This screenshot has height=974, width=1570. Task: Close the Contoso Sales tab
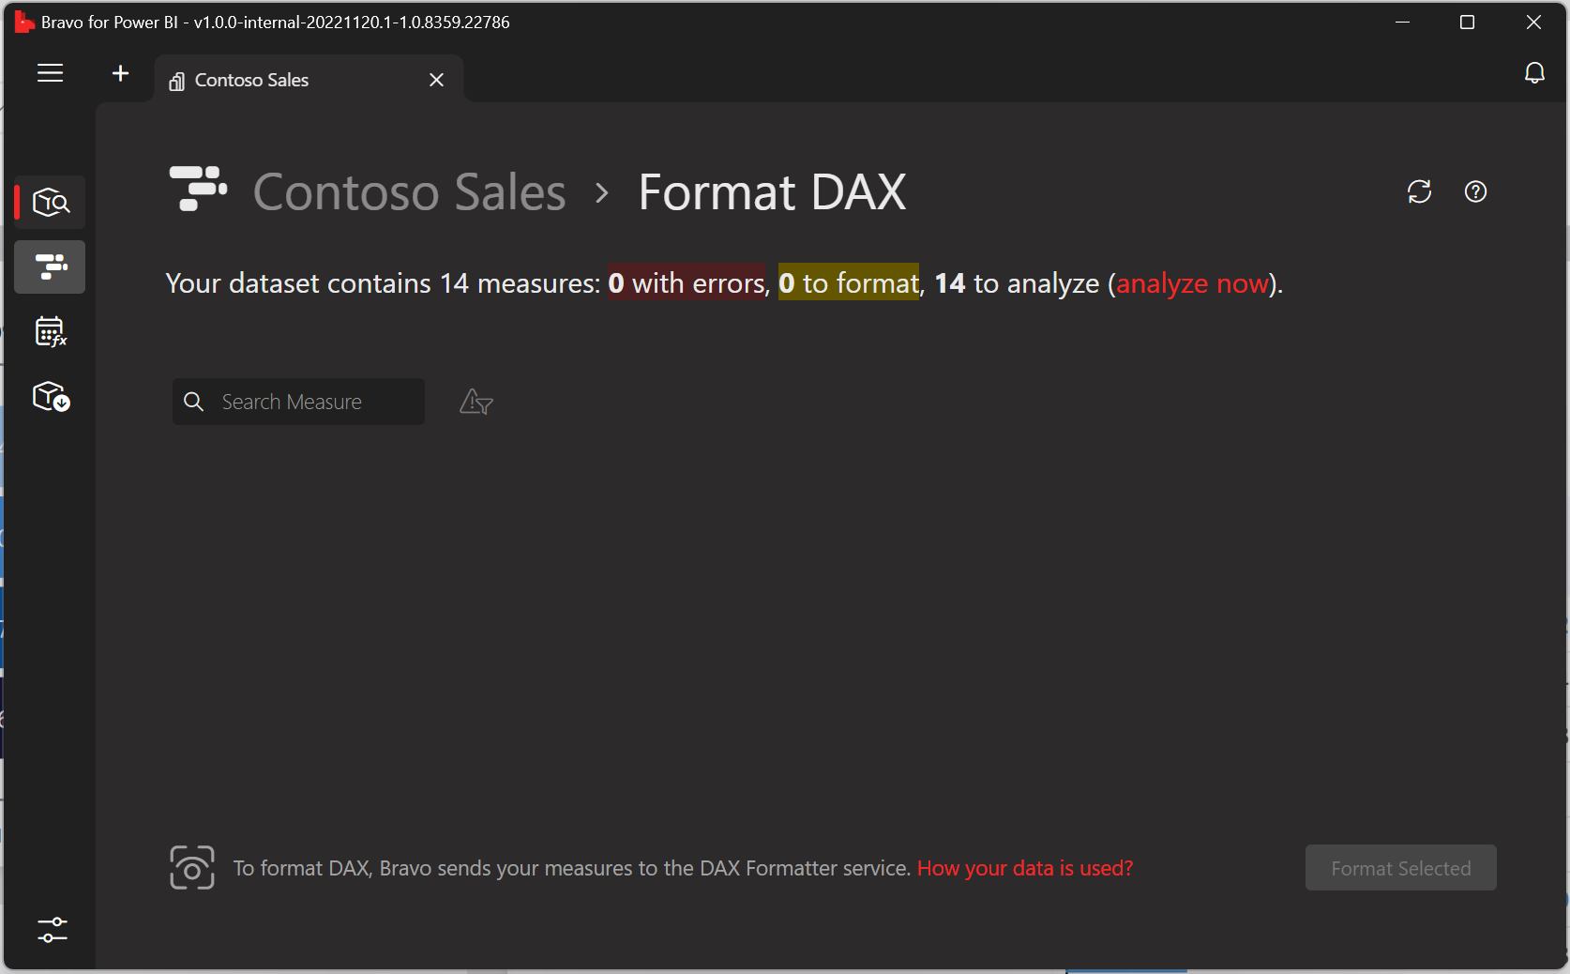tap(435, 80)
